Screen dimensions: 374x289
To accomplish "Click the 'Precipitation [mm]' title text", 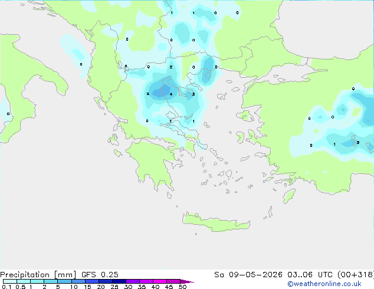I will [38, 275].
